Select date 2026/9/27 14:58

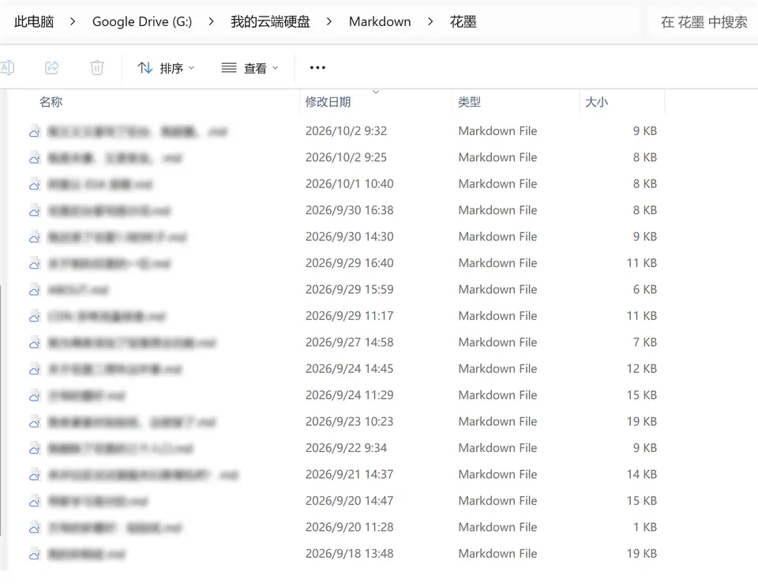coord(350,342)
